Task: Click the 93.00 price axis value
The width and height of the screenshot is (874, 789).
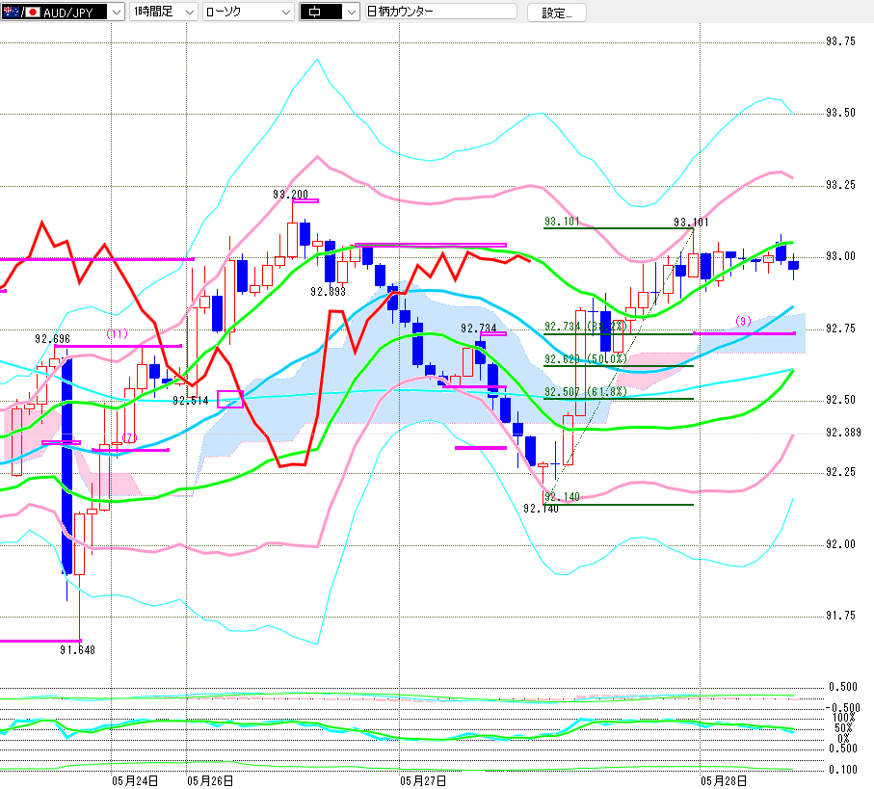Action: [840, 256]
